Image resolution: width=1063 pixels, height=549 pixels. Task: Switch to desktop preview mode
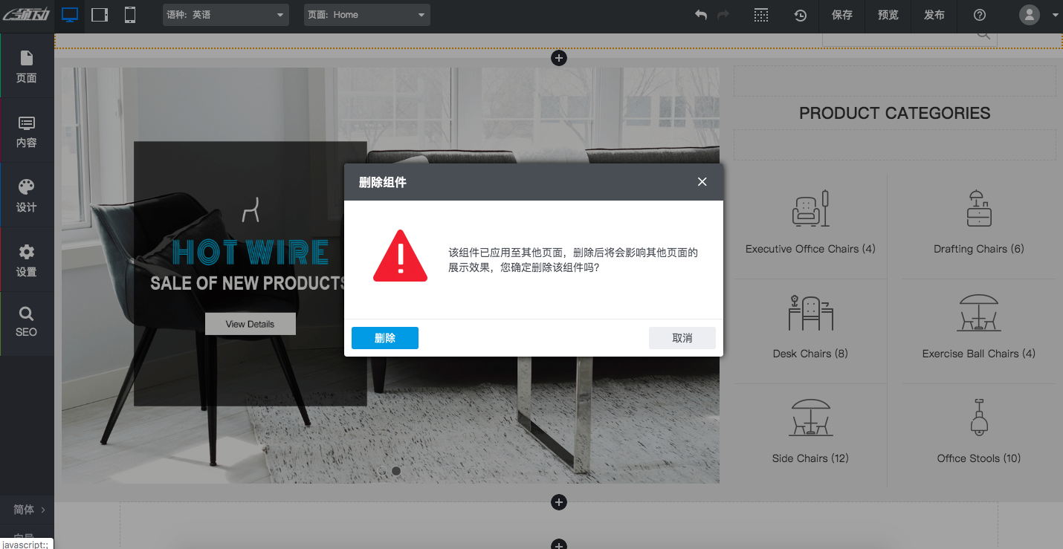(x=70, y=14)
